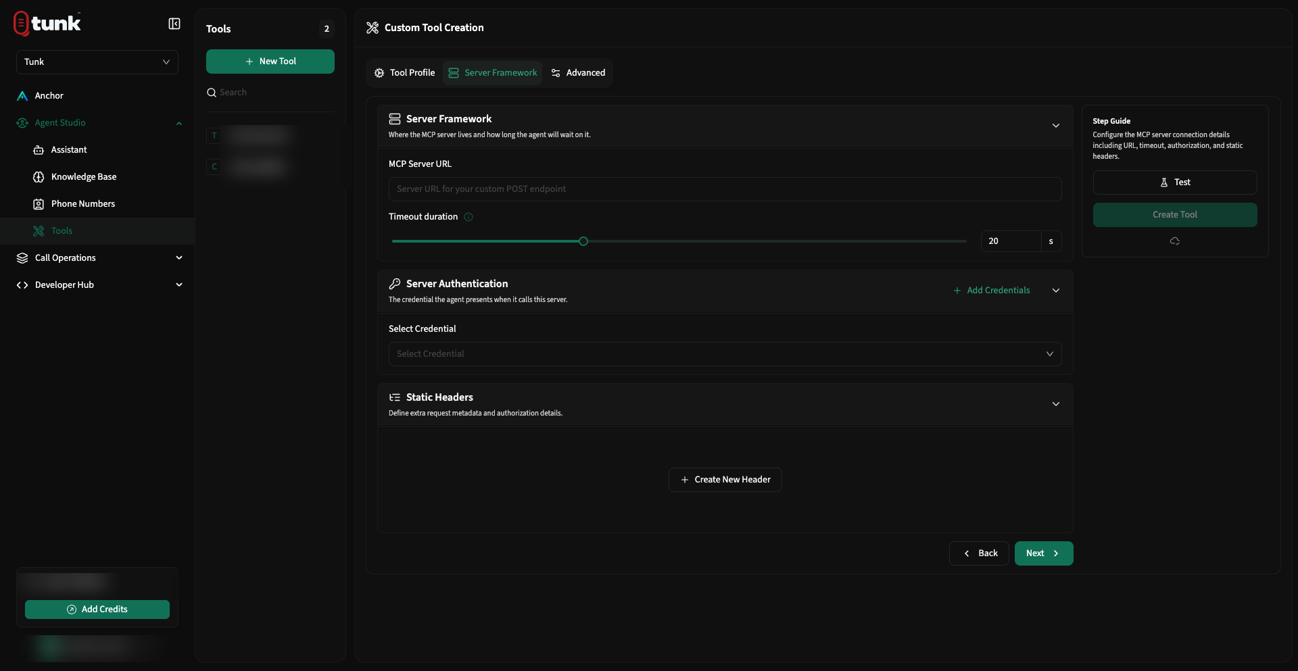Click the Developer Hub code icon
Image resolution: width=1298 pixels, height=671 pixels.
pyautogui.click(x=22, y=285)
